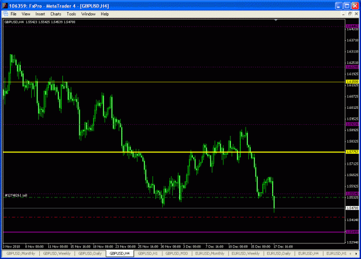Click the GBPUSD,H4 OHLC header text

click(x=40, y=22)
